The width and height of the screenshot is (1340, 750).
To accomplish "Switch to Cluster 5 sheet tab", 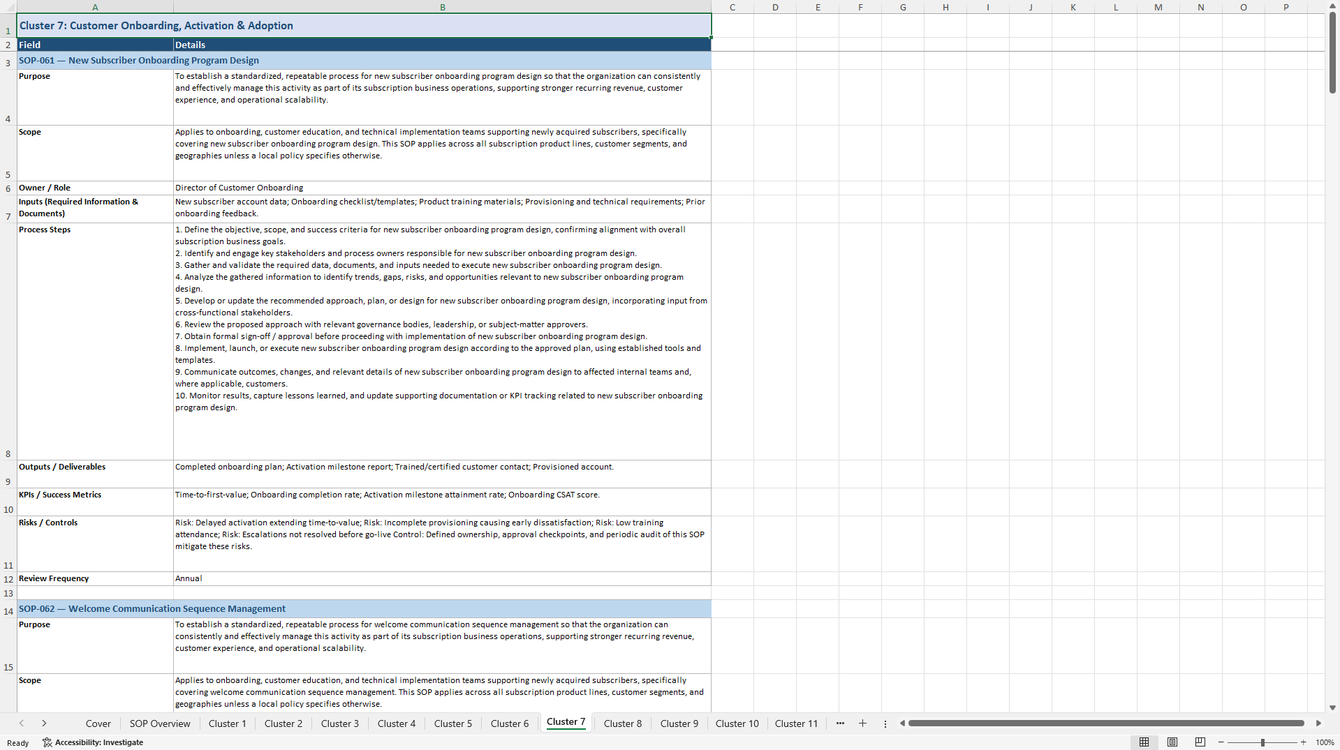I will click(453, 723).
